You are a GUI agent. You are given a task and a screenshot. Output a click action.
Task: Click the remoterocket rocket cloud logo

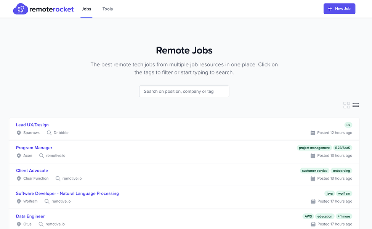click(x=21, y=9)
